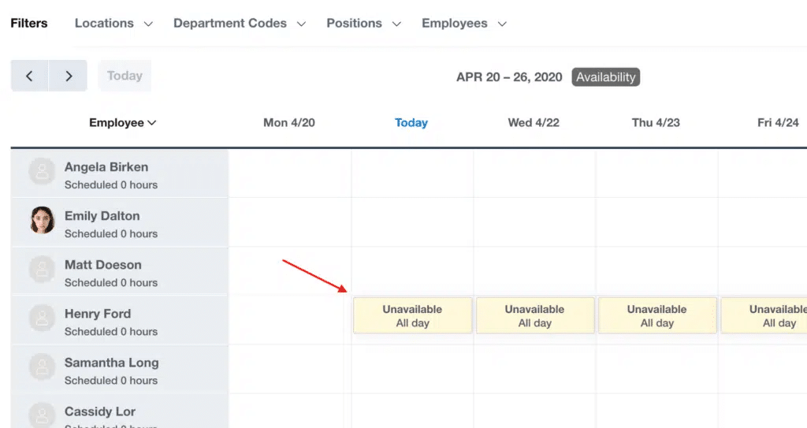This screenshot has height=428, width=807.
Task: Select the Thu 4/23 column header
Action: coord(656,123)
